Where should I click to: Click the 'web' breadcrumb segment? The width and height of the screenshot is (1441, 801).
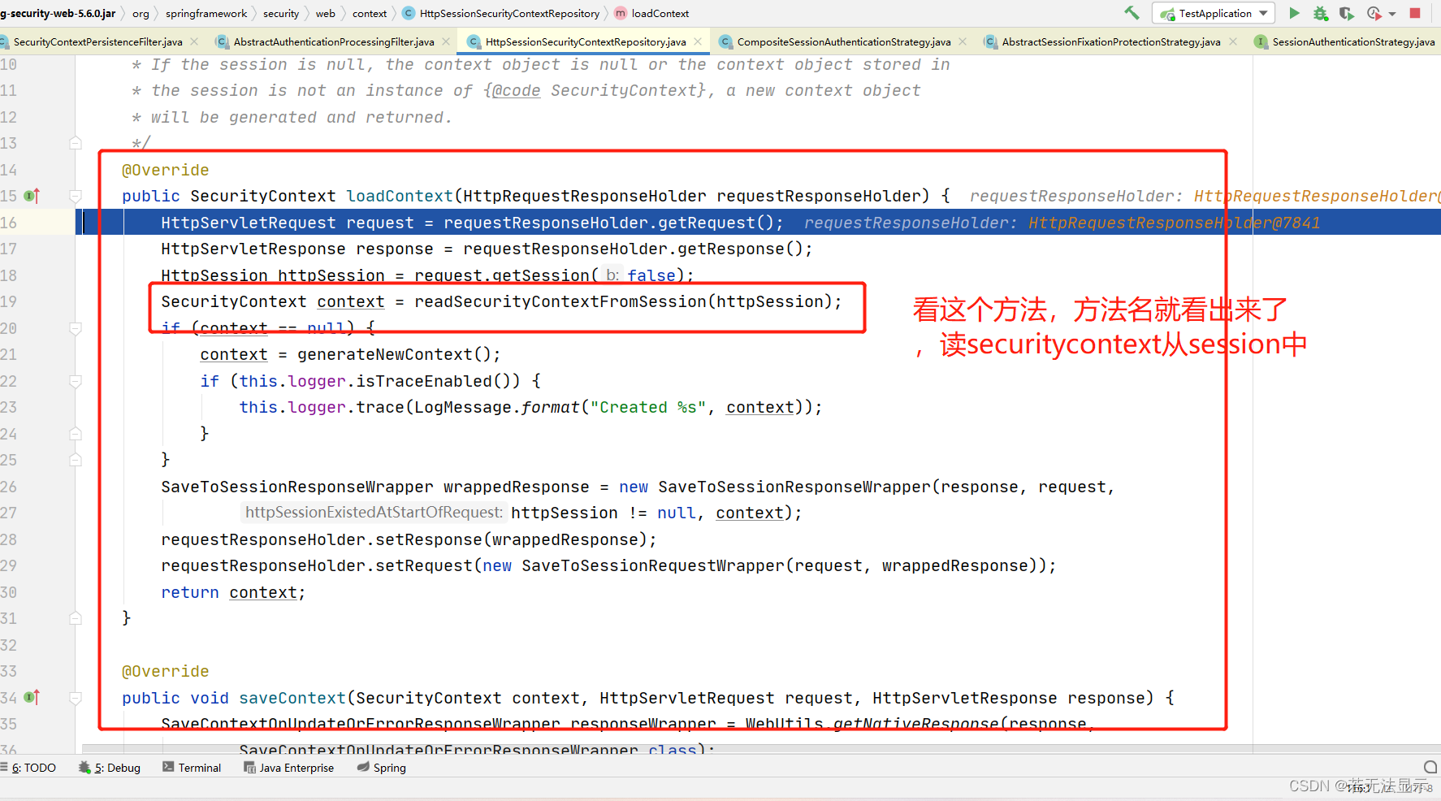(326, 13)
